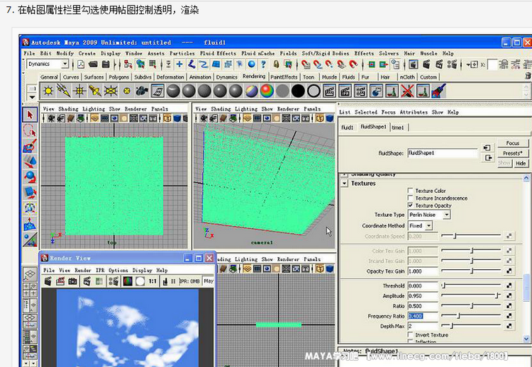Select the time1 attribute tab
The image size is (532, 367).
point(398,128)
